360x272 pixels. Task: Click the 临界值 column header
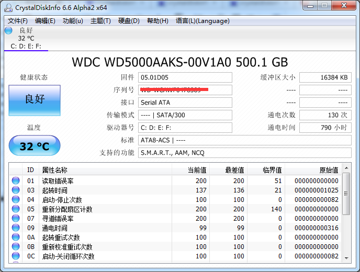click(x=266, y=170)
